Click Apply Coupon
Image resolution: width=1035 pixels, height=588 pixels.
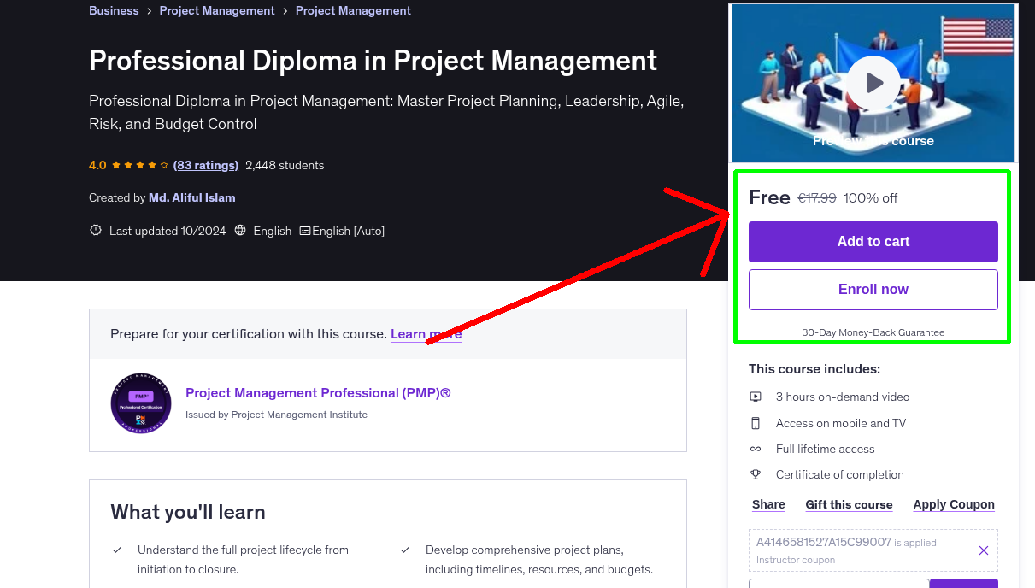[x=953, y=504]
